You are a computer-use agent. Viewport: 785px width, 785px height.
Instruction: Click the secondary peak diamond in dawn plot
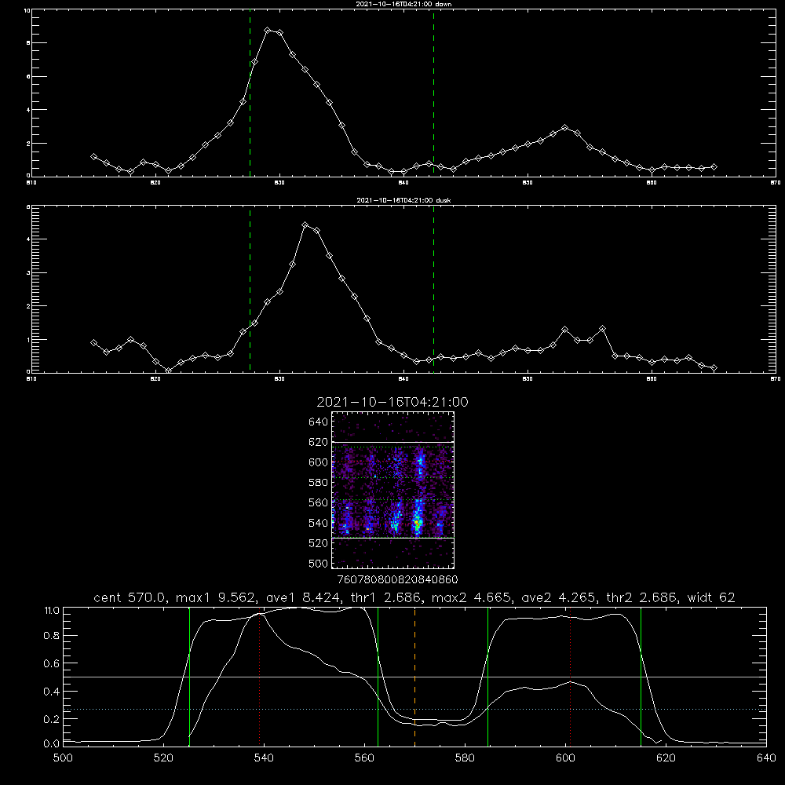coord(565,128)
